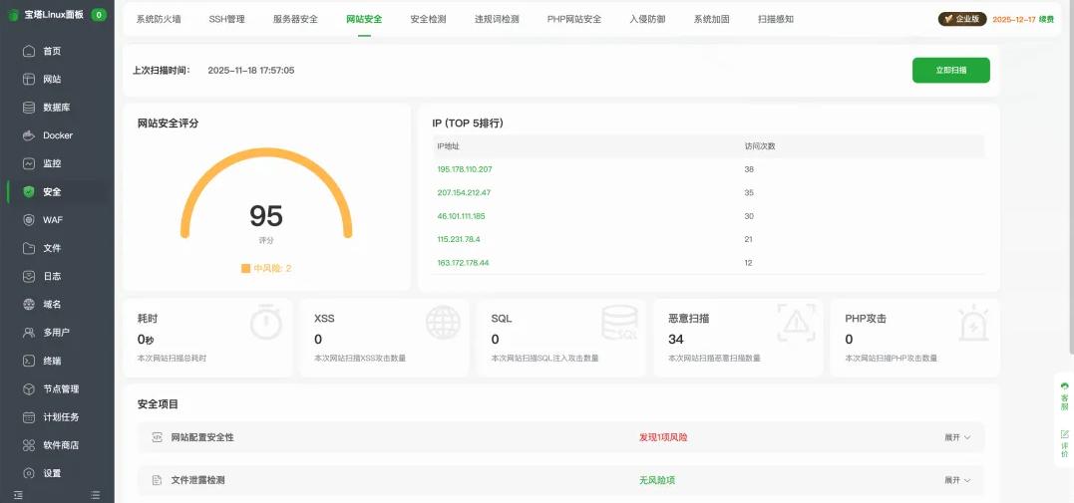Switch to the 安全检测 tab
The height and width of the screenshot is (503, 1074).
pos(428,19)
